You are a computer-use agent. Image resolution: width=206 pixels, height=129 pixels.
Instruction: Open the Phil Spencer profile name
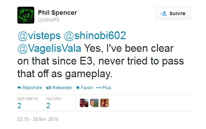point(57,13)
